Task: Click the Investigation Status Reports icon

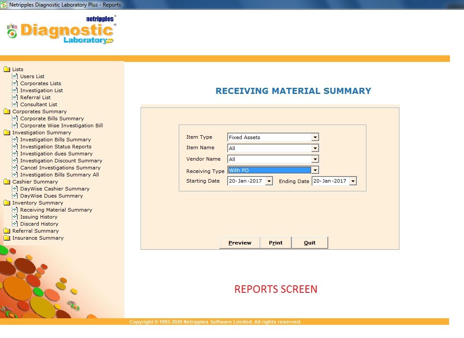Action: (15, 147)
